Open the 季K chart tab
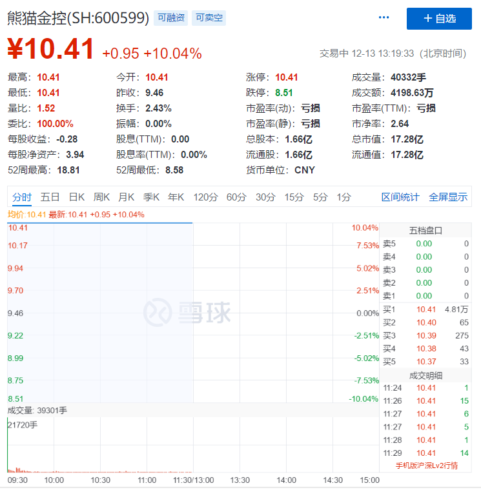This screenshot has height=490, width=481. tap(151, 197)
